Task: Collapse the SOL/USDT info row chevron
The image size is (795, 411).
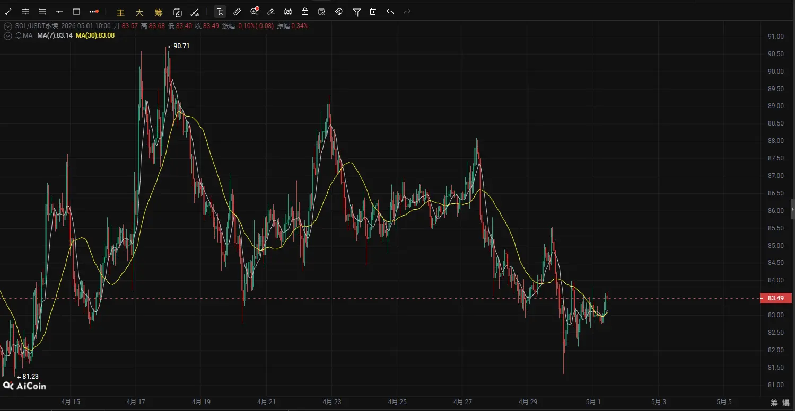Action: click(x=7, y=25)
